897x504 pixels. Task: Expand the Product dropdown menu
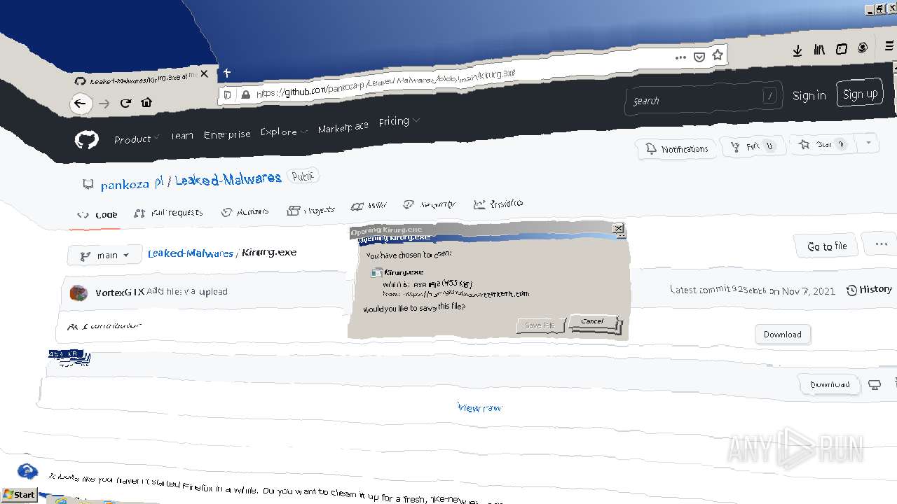point(137,139)
